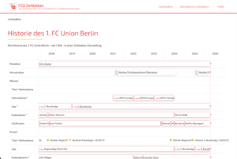Select the Schulte Kaderplaner bar

(43, 115)
